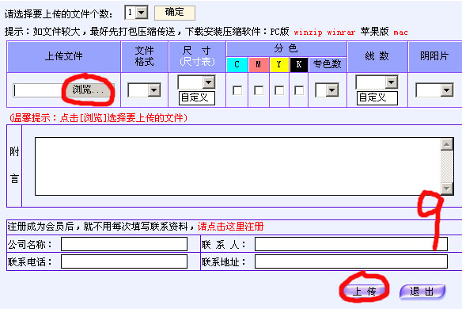Open the file count dropdown showing 1
This screenshot has height=309, width=462.
pyautogui.click(x=136, y=13)
